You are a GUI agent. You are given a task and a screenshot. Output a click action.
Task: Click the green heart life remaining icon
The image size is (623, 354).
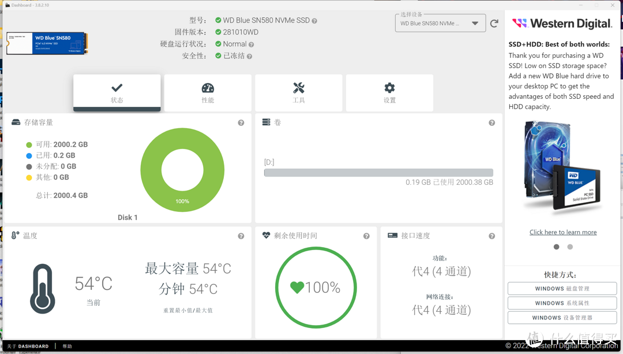(x=297, y=287)
